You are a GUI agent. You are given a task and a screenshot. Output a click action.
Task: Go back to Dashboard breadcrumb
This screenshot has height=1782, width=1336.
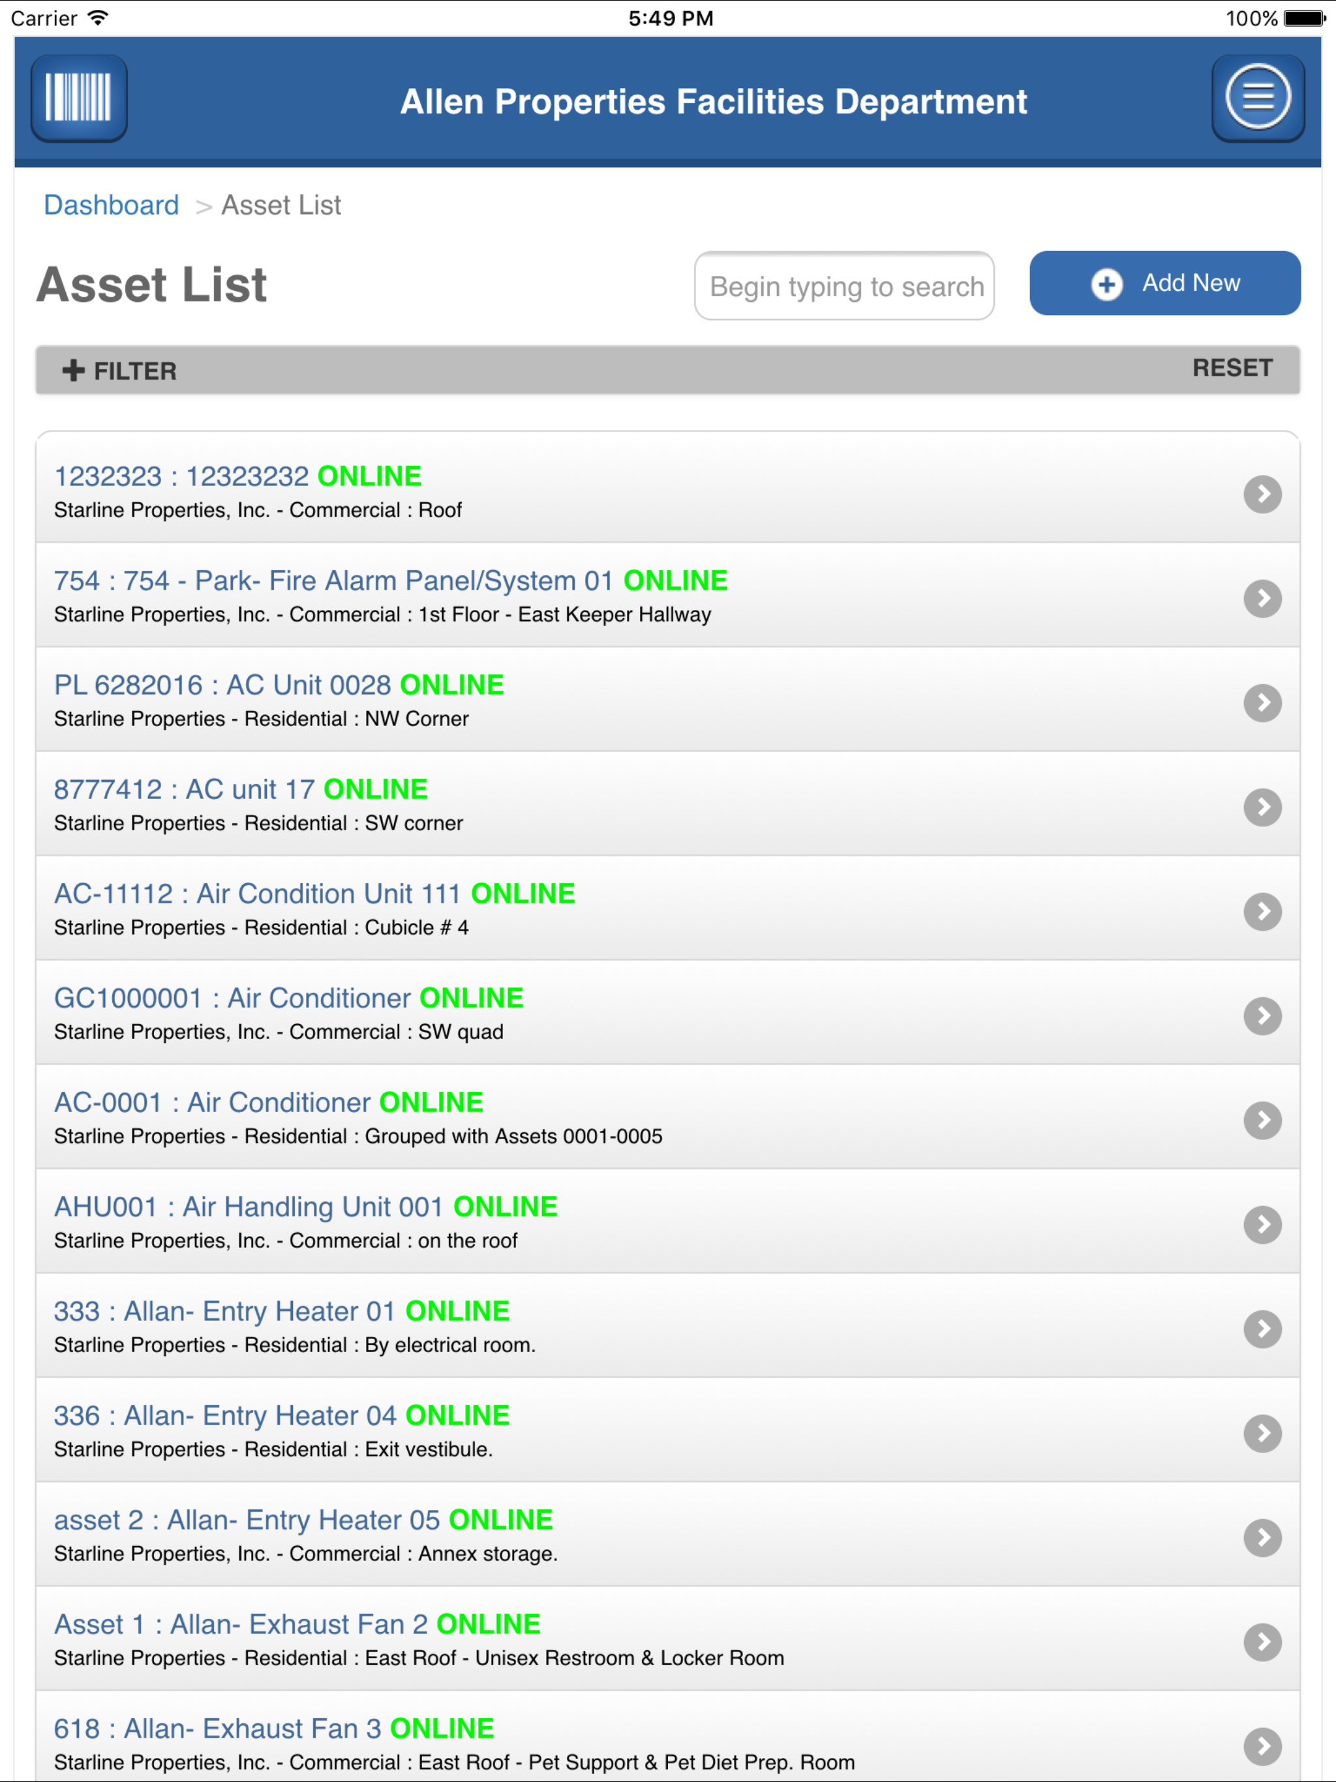click(111, 205)
